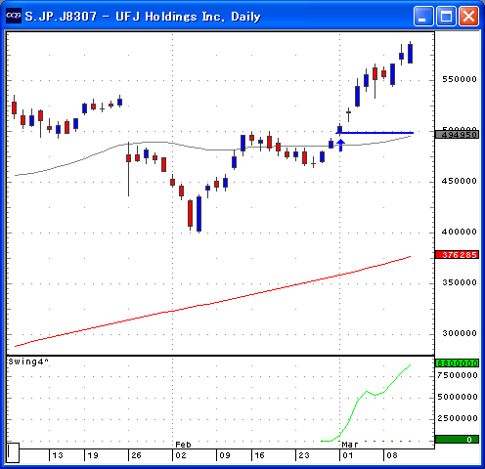Select the blue horizontal line at 500000
Screen dimensions: 485x469
point(375,133)
